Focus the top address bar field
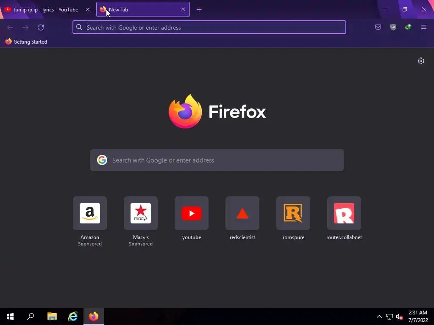The height and width of the screenshot is (325, 434). (x=209, y=27)
